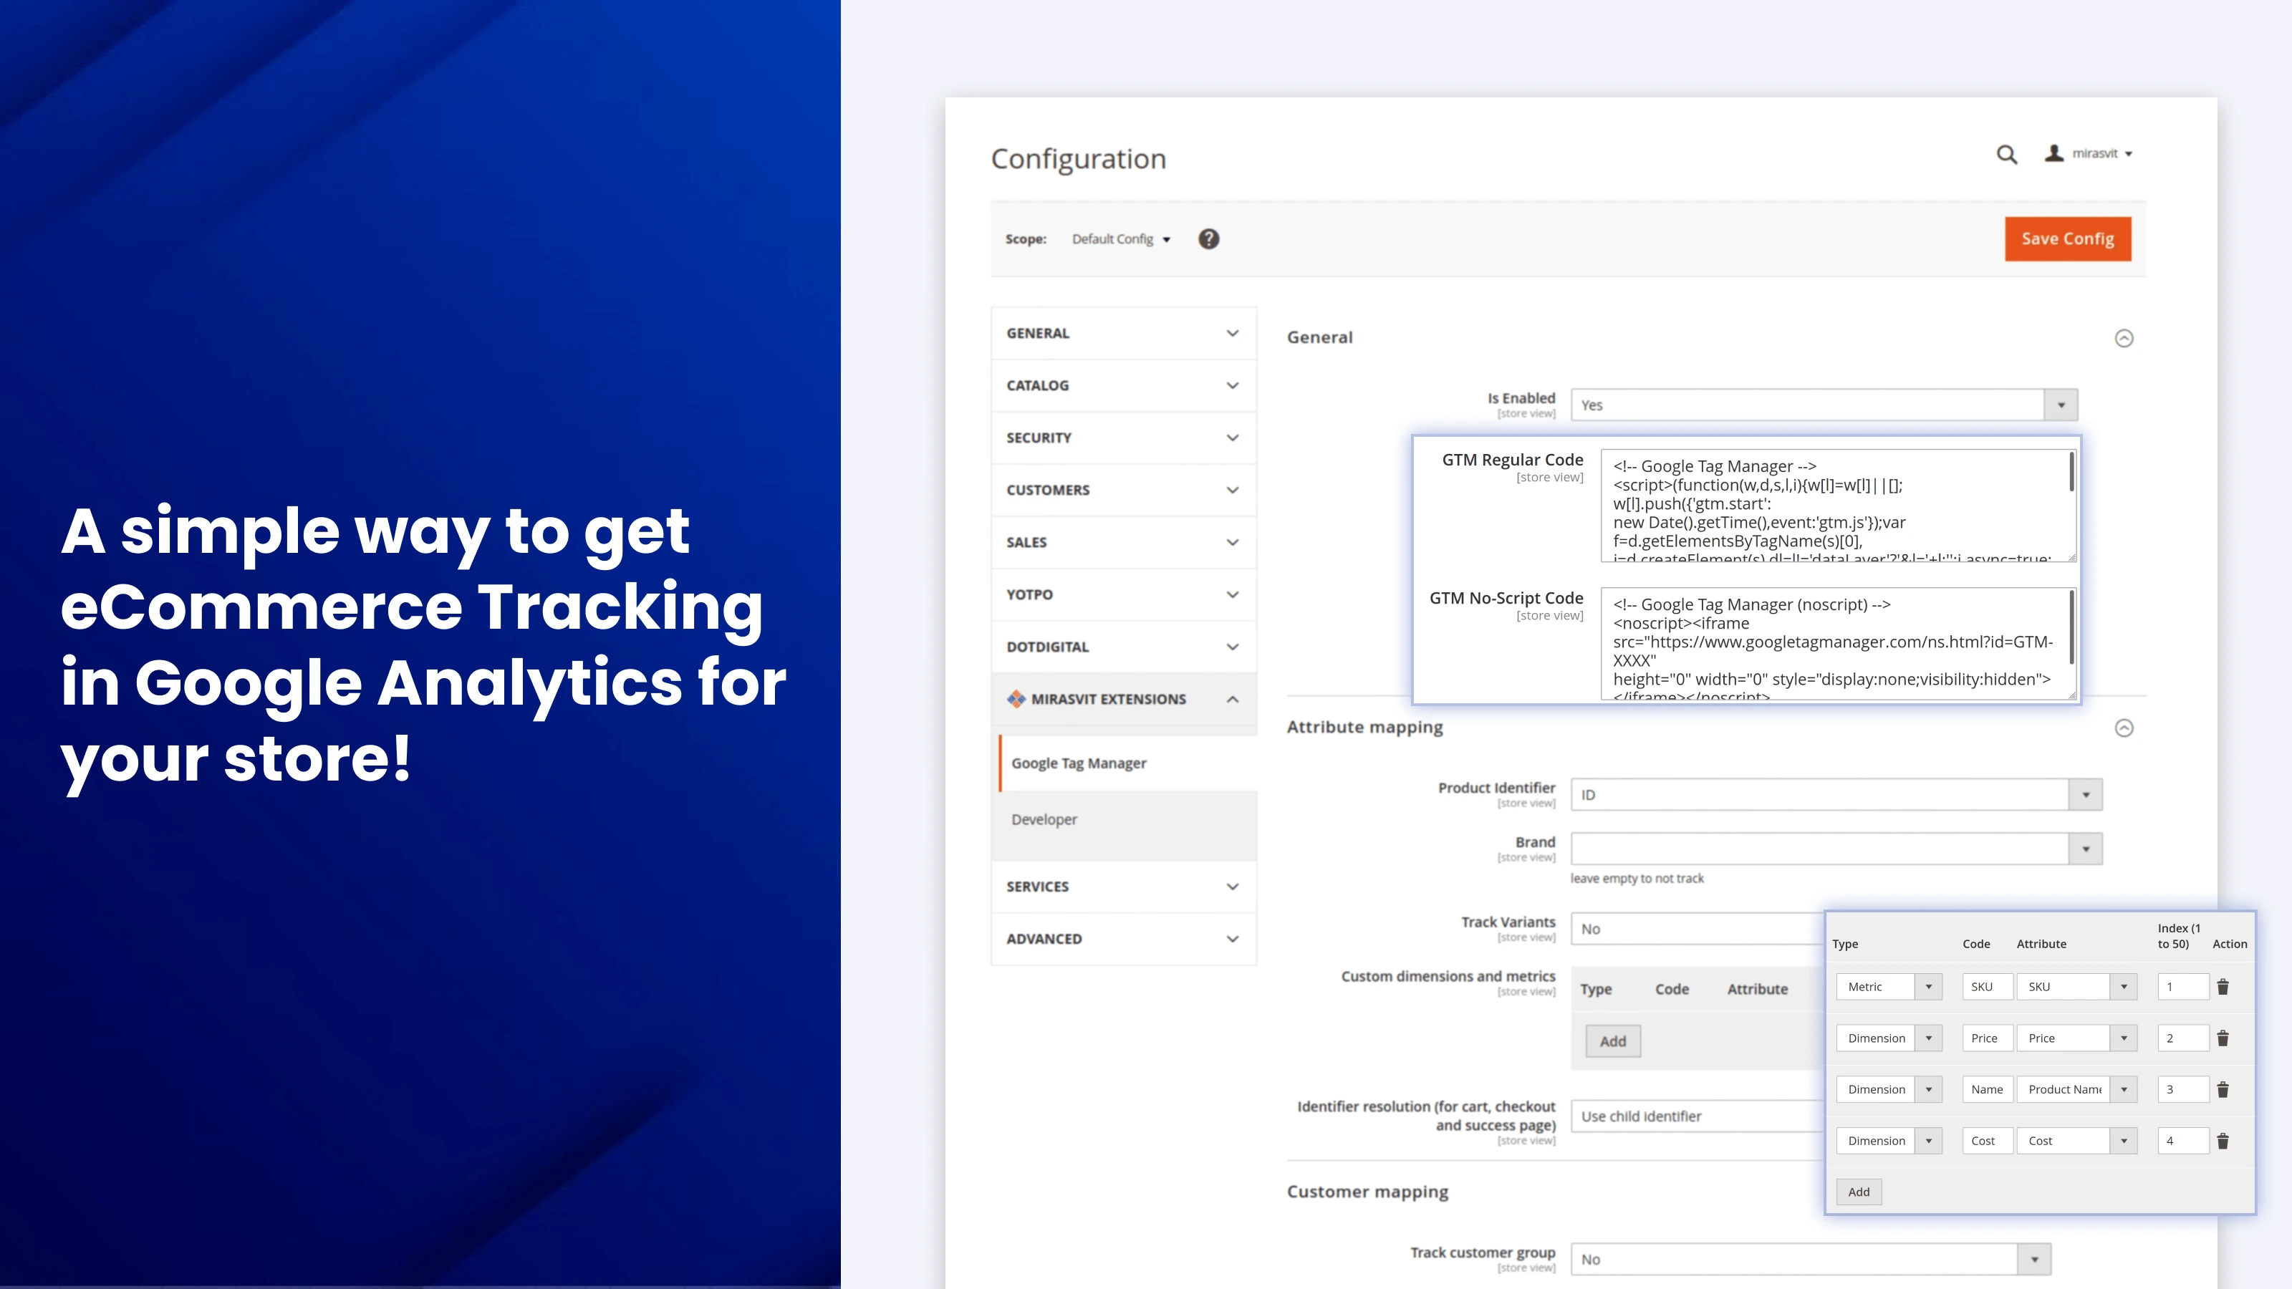Click the Save Config button
Image resolution: width=2292 pixels, height=1289 pixels.
[x=2067, y=239]
